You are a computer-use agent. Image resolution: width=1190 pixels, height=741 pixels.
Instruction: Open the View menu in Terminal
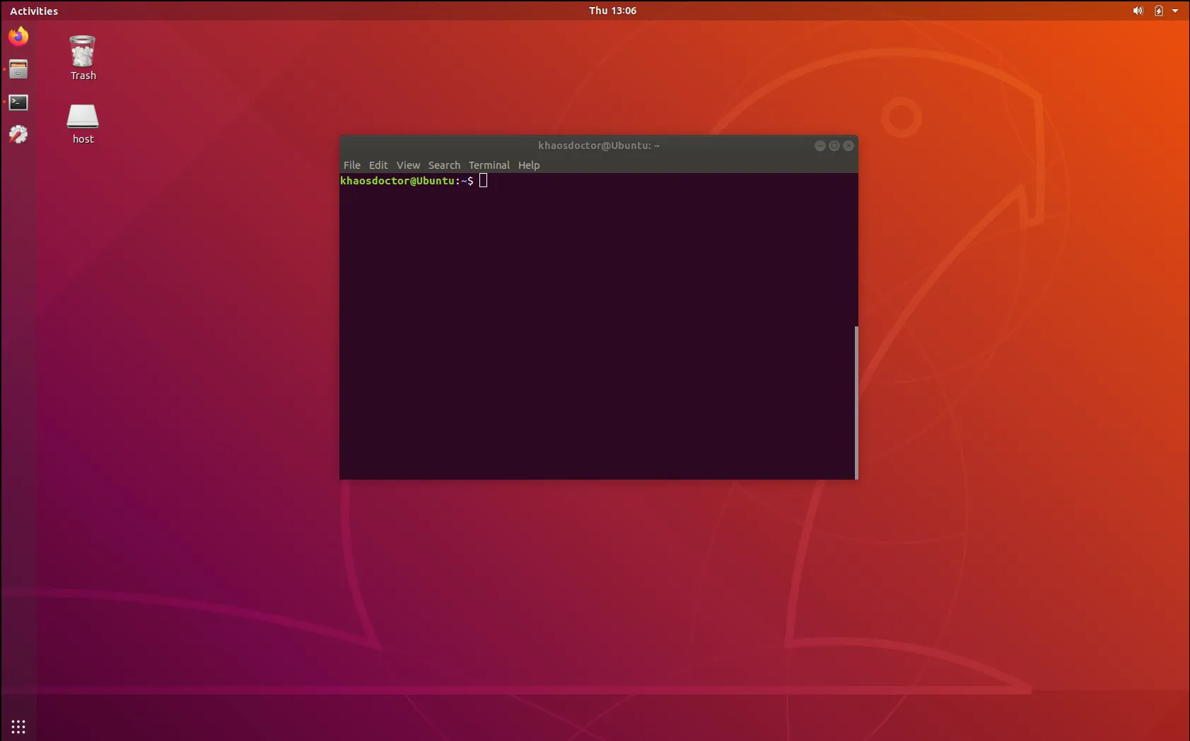click(408, 165)
